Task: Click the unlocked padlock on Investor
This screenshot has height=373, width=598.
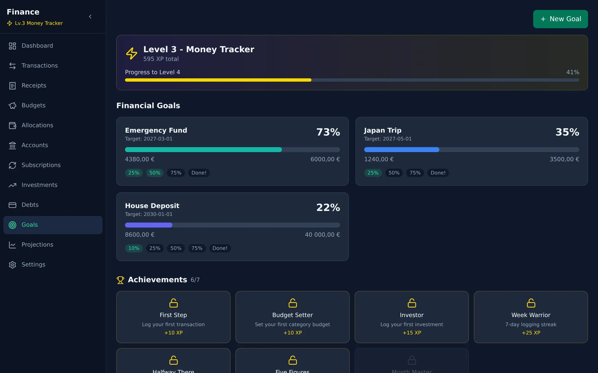Action: point(412,303)
